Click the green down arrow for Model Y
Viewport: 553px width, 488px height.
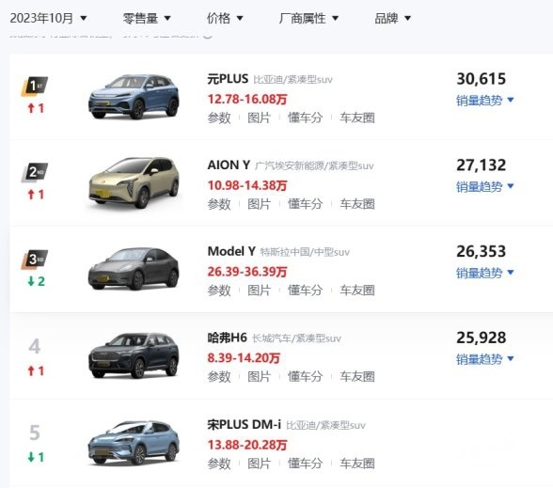[x=31, y=281]
